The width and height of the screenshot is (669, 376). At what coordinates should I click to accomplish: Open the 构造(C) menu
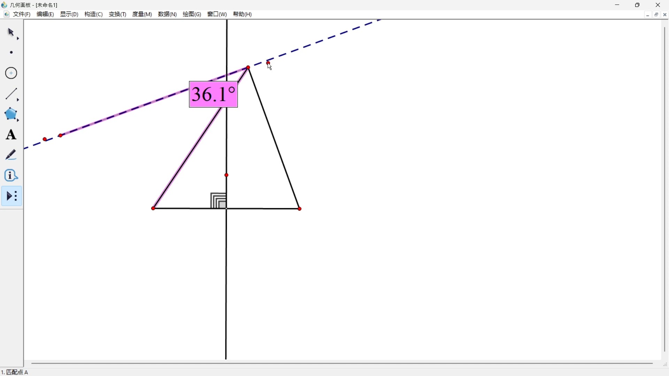coord(94,14)
